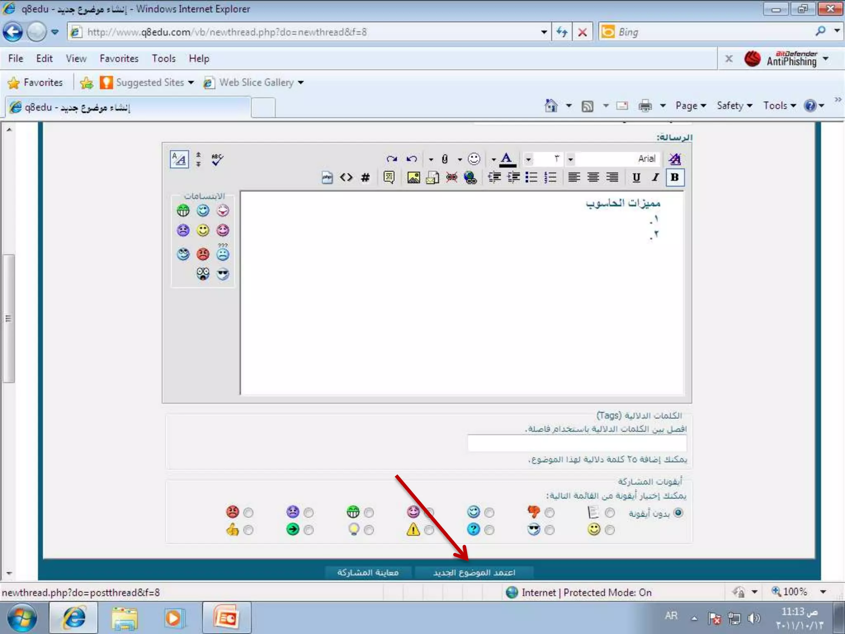This screenshot has height=634, width=845.
Task: Open the Tools menu in menu bar
Action: tap(163, 59)
